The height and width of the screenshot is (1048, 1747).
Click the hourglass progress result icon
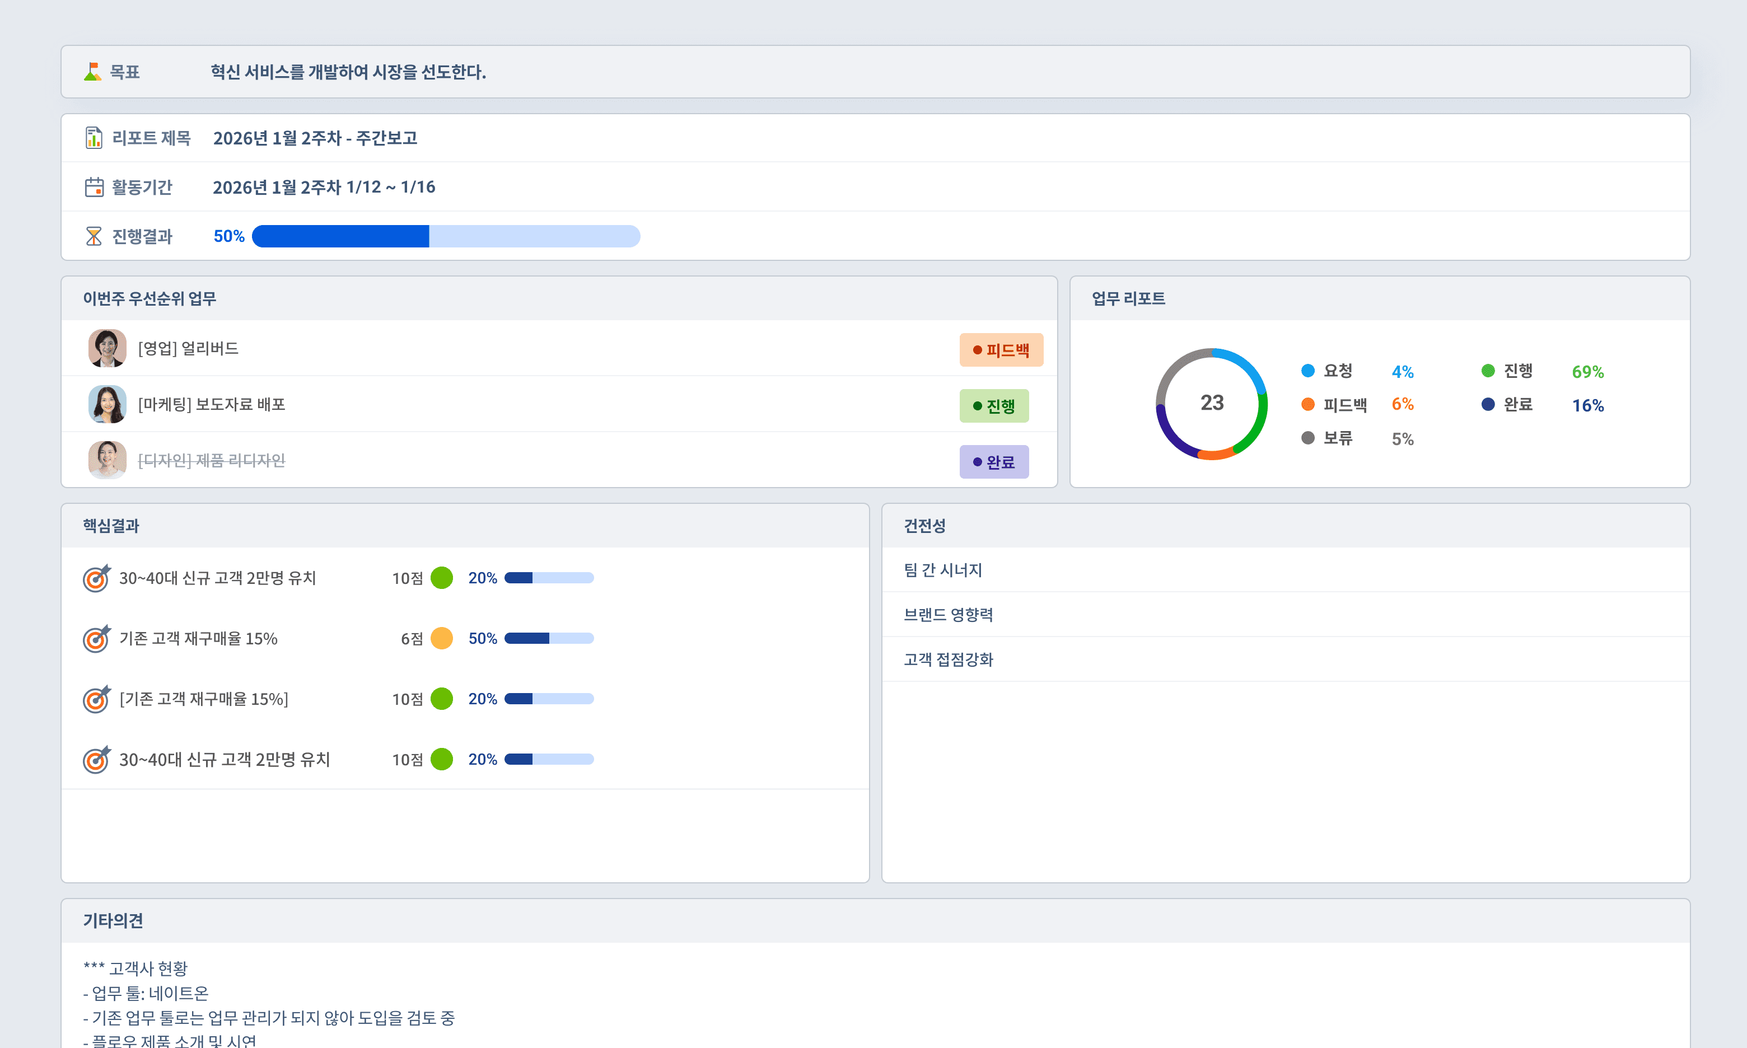93,236
